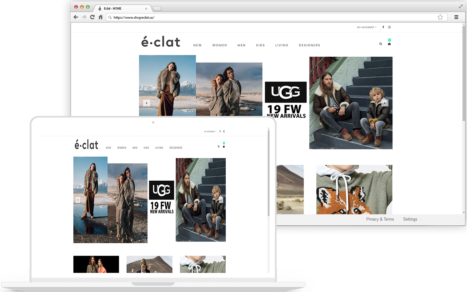
Task: Click the laptop screen vertical scrollbar
Action: (269, 173)
